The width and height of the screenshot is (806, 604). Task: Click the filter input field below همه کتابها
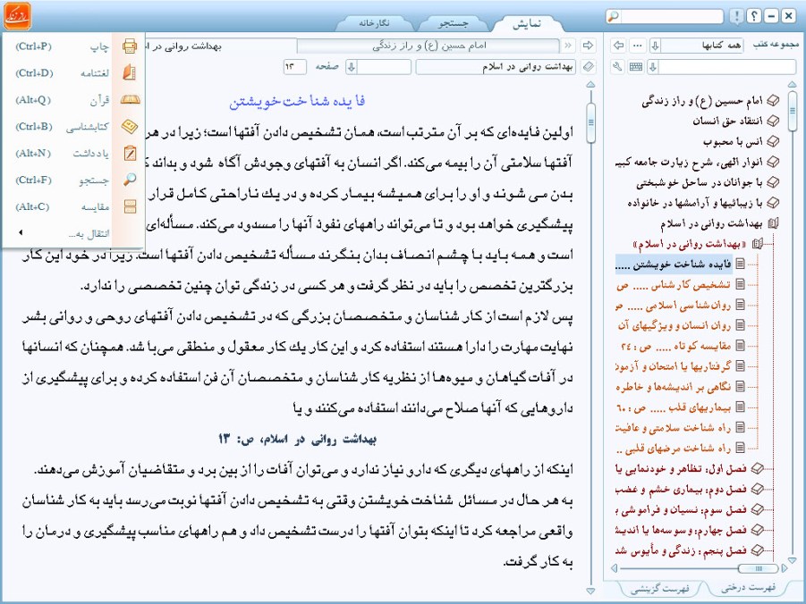coord(727,67)
